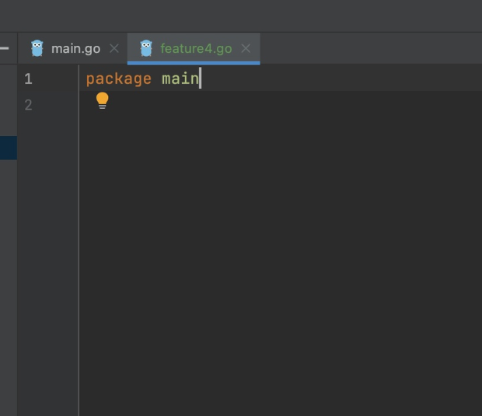This screenshot has width=482, height=416.
Task: Select the highlighted row in left panel
Action: [x=8, y=148]
